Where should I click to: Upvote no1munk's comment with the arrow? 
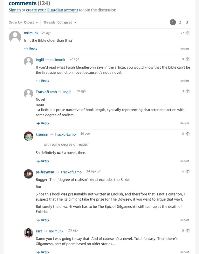click(188, 33)
